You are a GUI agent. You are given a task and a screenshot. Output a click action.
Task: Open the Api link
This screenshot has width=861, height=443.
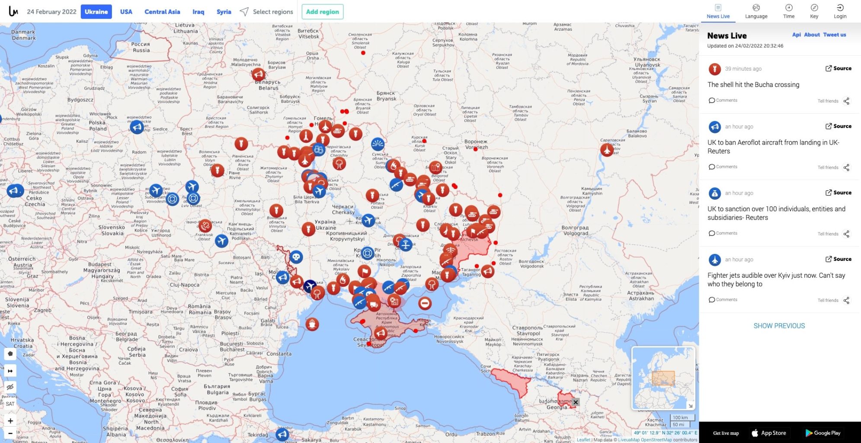point(796,35)
